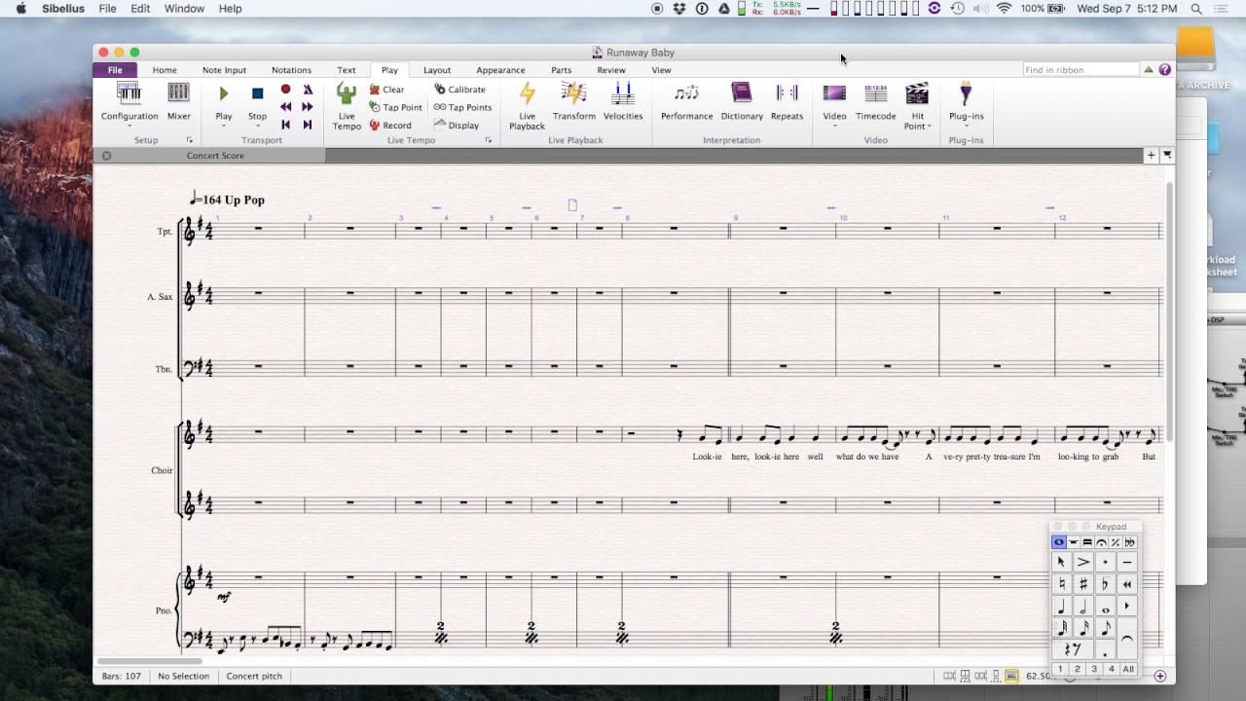The height and width of the screenshot is (701, 1246).
Task: Click the Find in ribbon search field
Action: (x=1081, y=70)
